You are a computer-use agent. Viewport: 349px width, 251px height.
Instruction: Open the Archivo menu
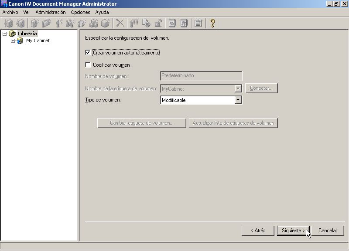pos(10,12)
